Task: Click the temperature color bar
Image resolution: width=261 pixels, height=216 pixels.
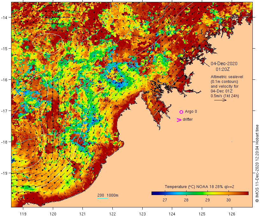Action: tap(200, 193)
